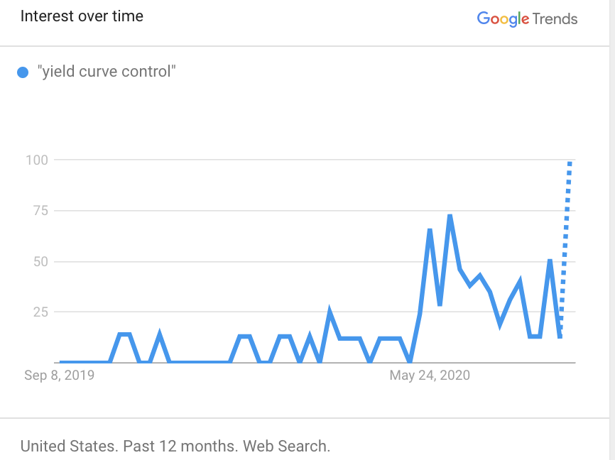Click the vertical scrollbar on right edge
This screenshot has width=615, height=460.
pyautogui.click(x=612, y=230)
